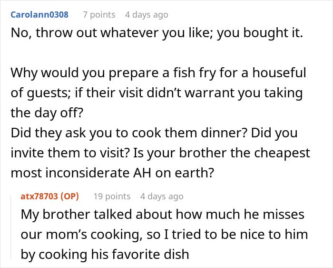The image size is (333, 268).
Task: Click the line "My brother talked about how much he misses"
Action: click(x=163, y=215)
